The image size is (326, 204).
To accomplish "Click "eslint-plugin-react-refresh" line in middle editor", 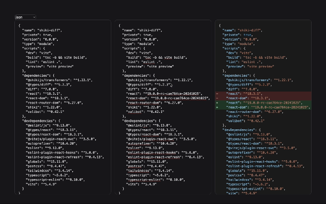I will click(x=165, y=157).
